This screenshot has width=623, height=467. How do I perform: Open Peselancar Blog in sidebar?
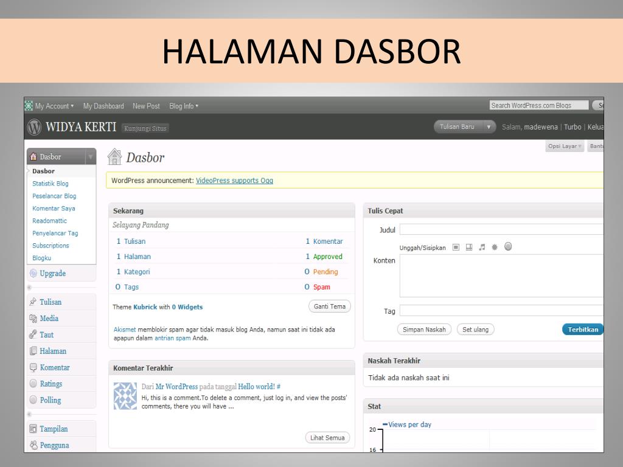tap(54, 196)
